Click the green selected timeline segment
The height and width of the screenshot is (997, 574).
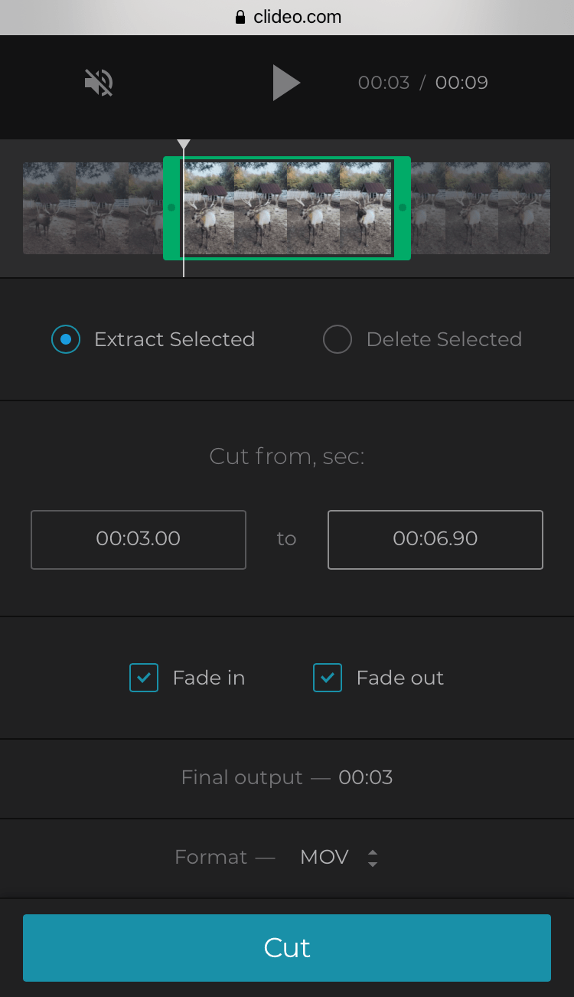pyautogui.click(x=287, y=207)
